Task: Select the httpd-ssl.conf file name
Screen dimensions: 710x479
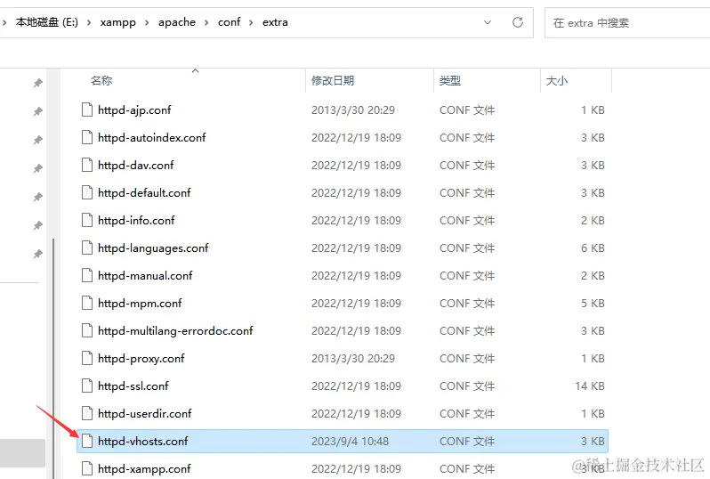Action: [133, 386]
